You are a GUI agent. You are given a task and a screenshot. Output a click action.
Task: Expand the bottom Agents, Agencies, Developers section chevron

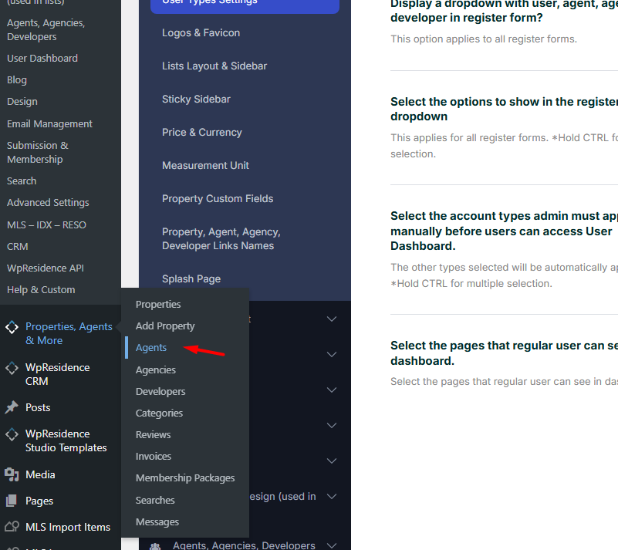point(332,545)
